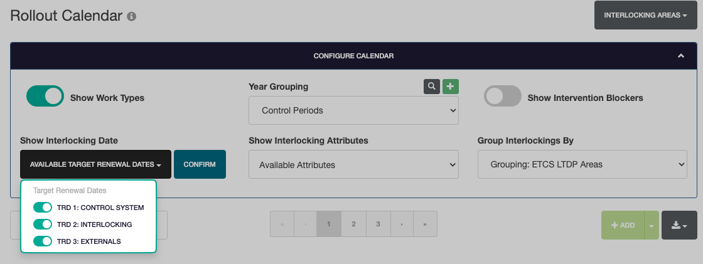Click the search icon above Year Grouping
Viewport: 703px width, 264px height.
coord(431,87)
